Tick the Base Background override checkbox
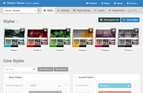 tap(66, 85)
